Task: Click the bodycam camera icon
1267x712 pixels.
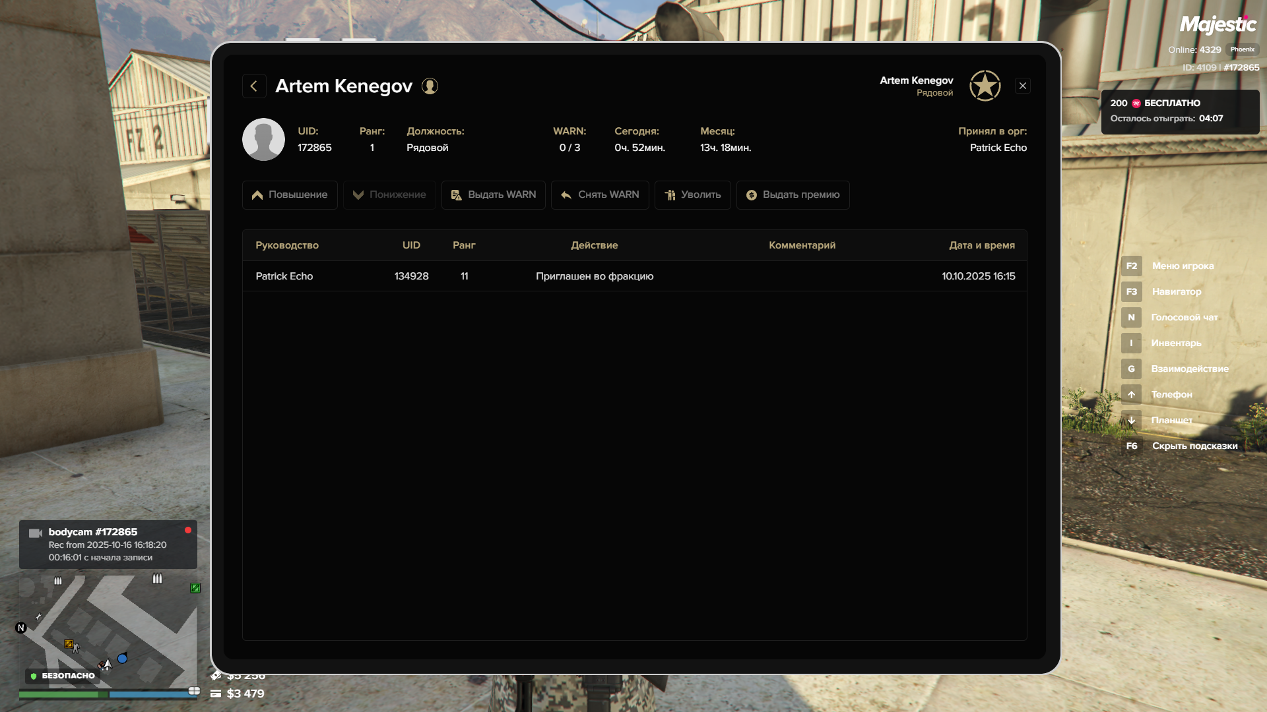Action: 36,533
